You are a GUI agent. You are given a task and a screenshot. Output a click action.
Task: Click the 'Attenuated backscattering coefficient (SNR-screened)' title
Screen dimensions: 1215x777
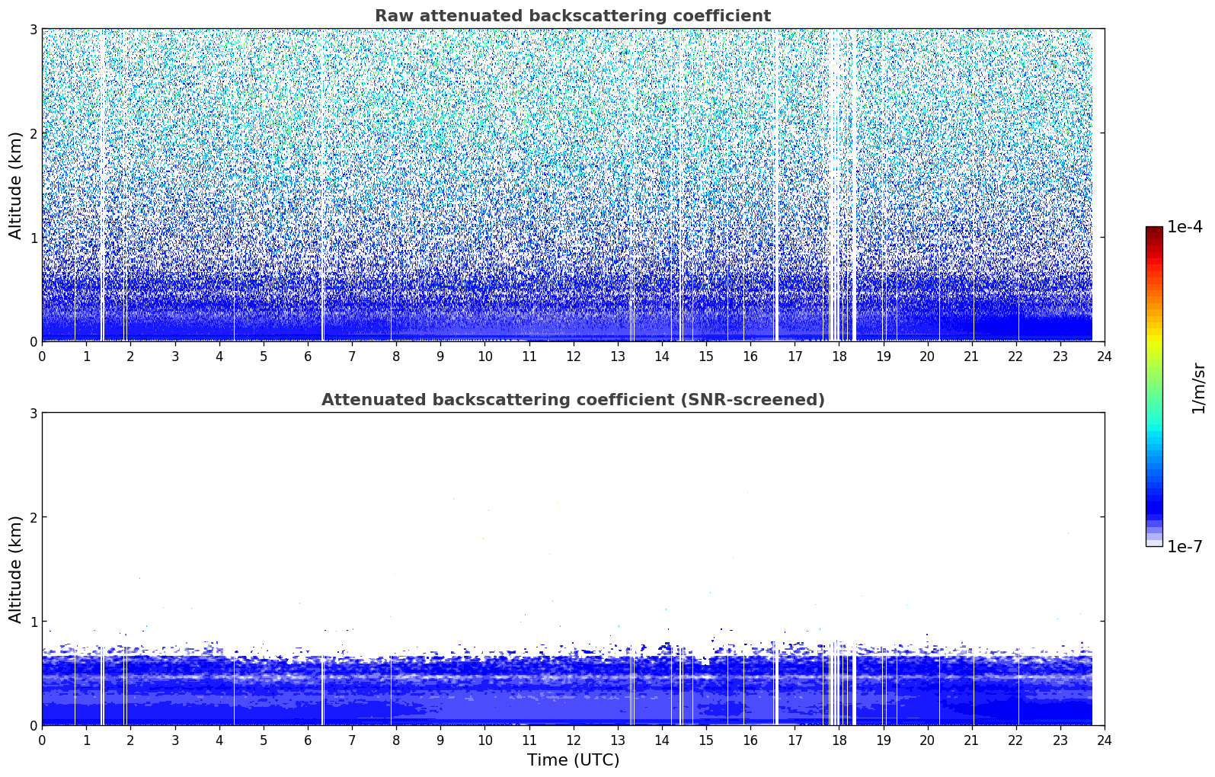click(x=572, y=400)
